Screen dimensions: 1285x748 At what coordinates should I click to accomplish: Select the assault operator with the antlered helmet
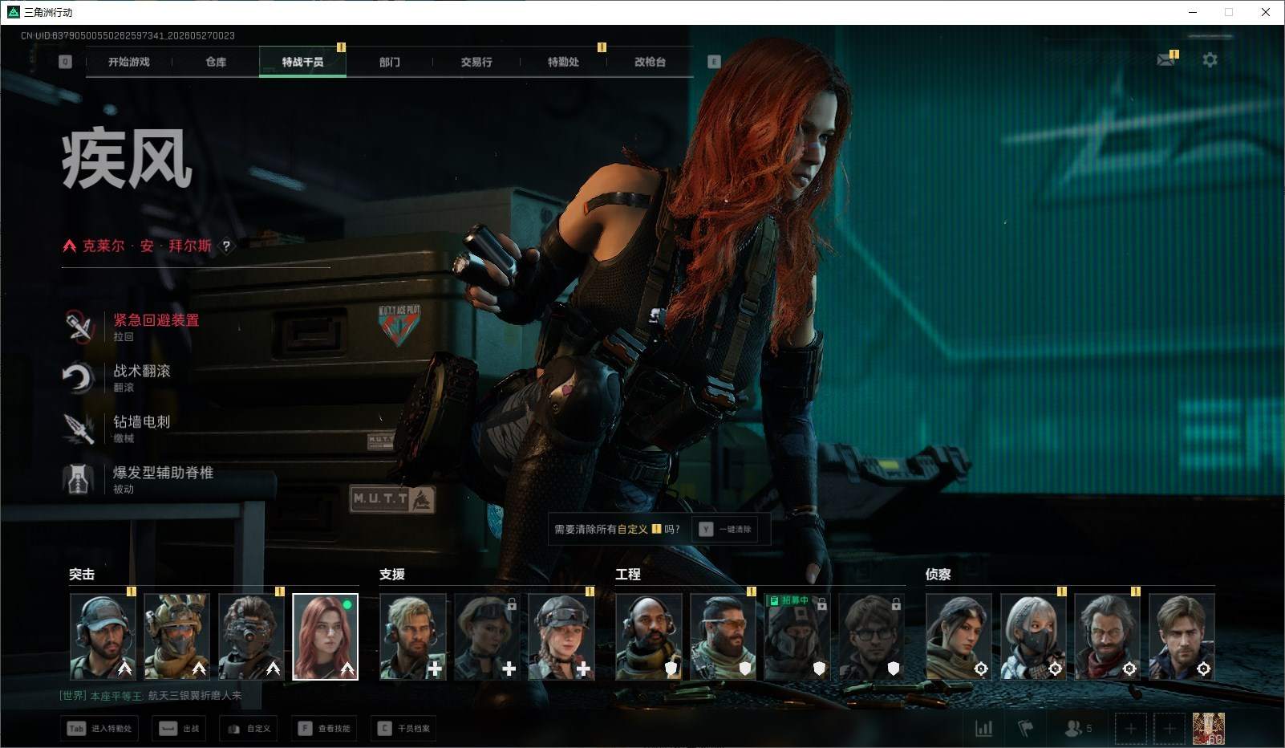tap(176, 636)
